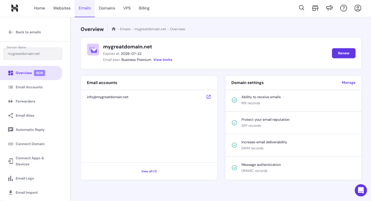The image size is (371, 201).
Task: Switch to the Domains tab
Action: (107, 8)
